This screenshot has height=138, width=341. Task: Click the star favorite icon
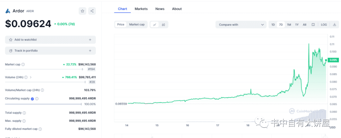82,11
